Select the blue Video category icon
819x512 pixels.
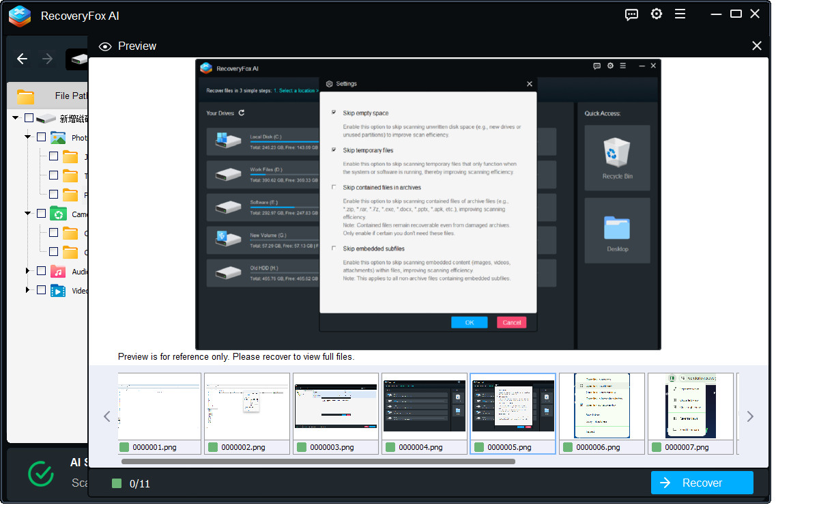(58, 290)
